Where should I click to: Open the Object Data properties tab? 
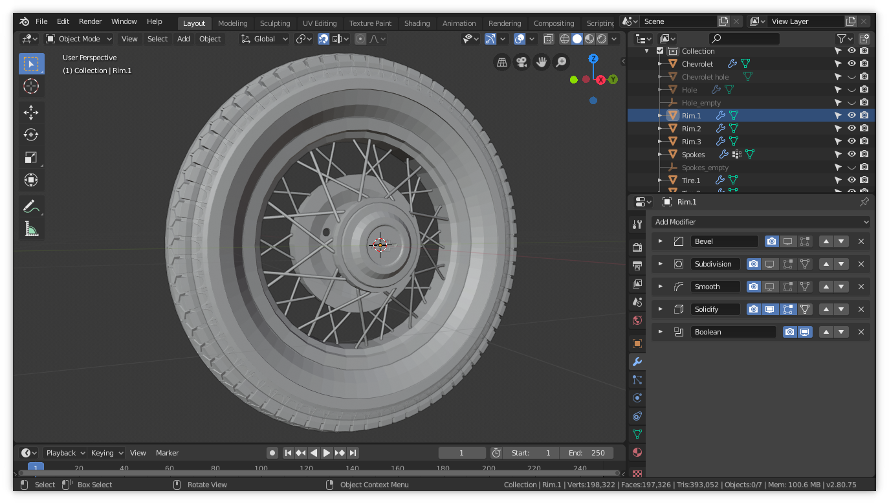(x=637, y=434)
